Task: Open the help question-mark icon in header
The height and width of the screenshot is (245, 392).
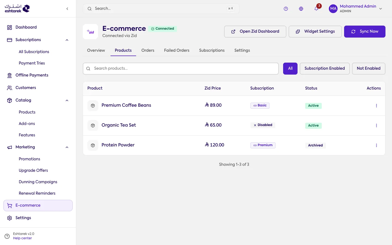Action: coord(286,9)
